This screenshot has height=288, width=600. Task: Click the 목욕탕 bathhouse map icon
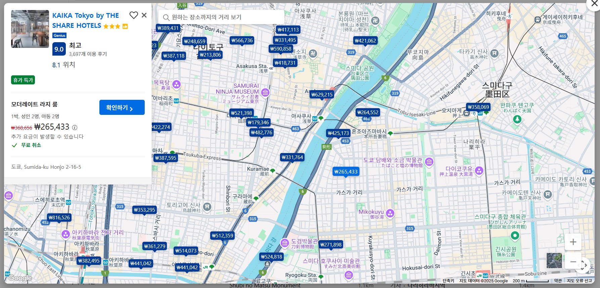(176, 84)
